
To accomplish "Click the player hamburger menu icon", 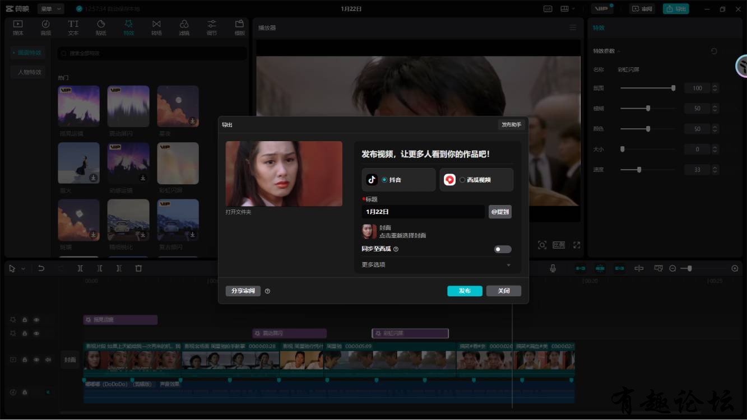I will 573,27.
